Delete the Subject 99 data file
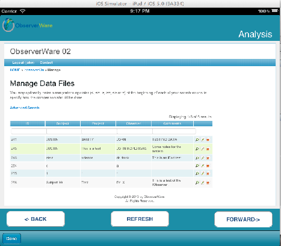 pos(208,183)
